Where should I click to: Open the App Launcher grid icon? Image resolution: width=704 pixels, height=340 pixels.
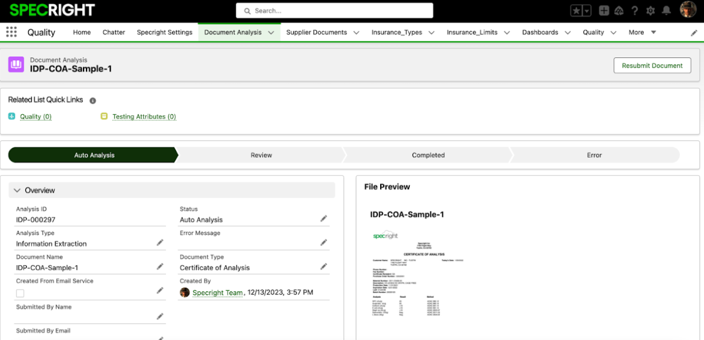coord(11,33)
